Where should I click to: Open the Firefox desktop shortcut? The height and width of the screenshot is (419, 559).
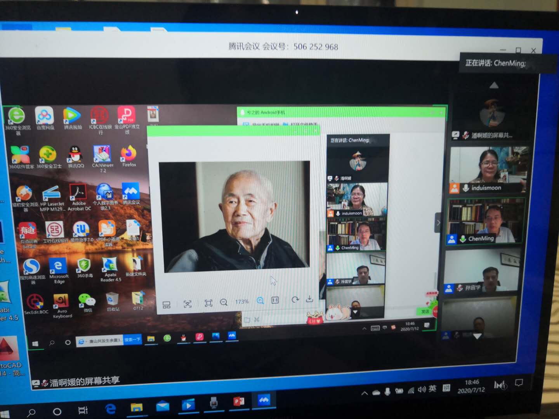[129, 154]
